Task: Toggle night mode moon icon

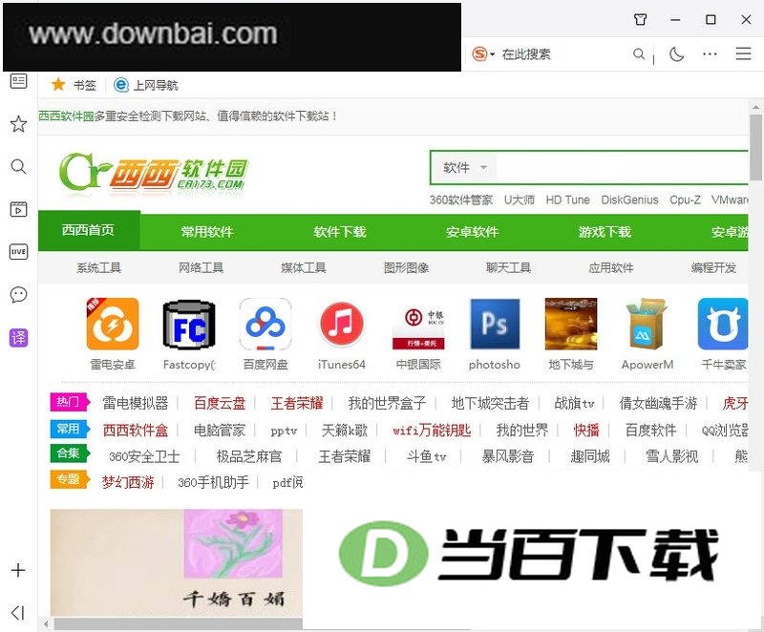Action: (677, 54)
